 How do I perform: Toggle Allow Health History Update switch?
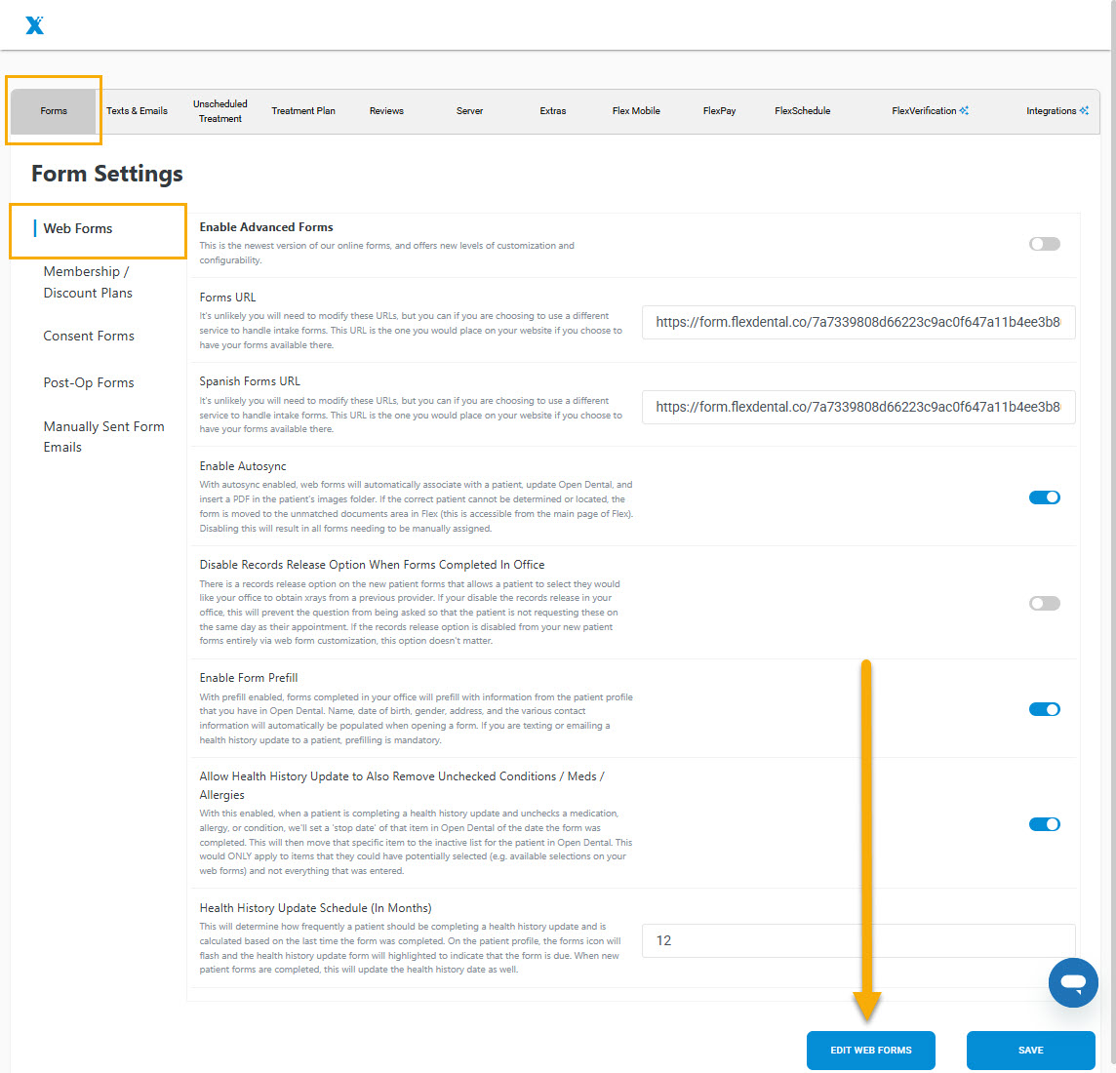tap(1044, 824)
